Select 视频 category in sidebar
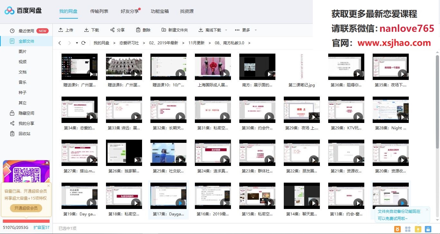 [x=23, y=62]
